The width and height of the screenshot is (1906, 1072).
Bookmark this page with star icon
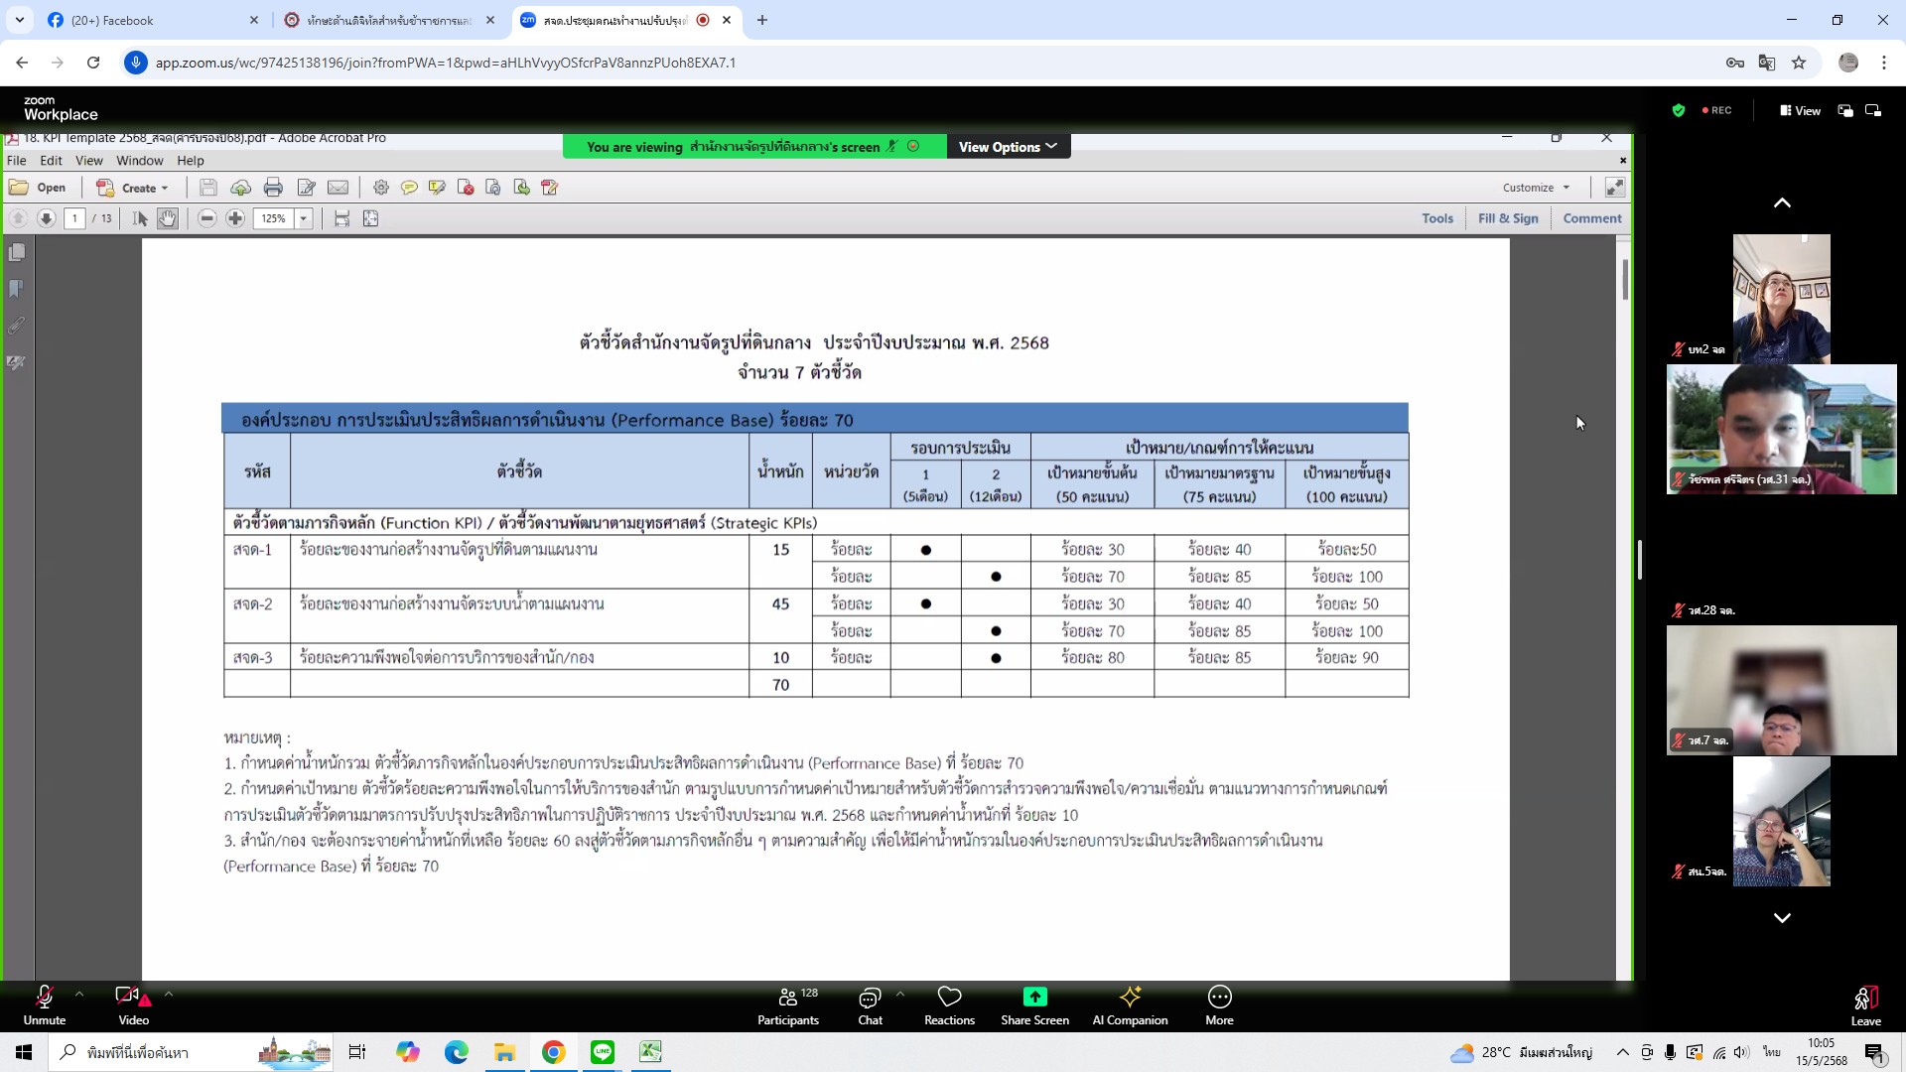point(1799,63)
